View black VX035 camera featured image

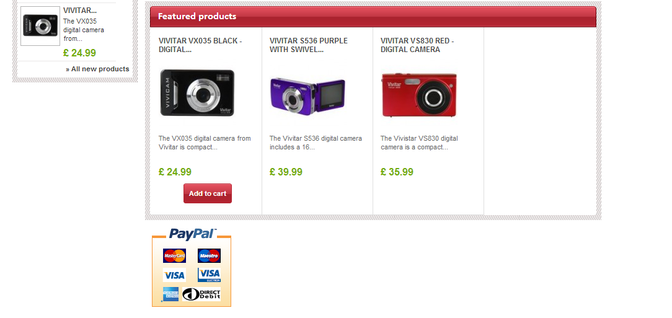(x=197, y=93)
